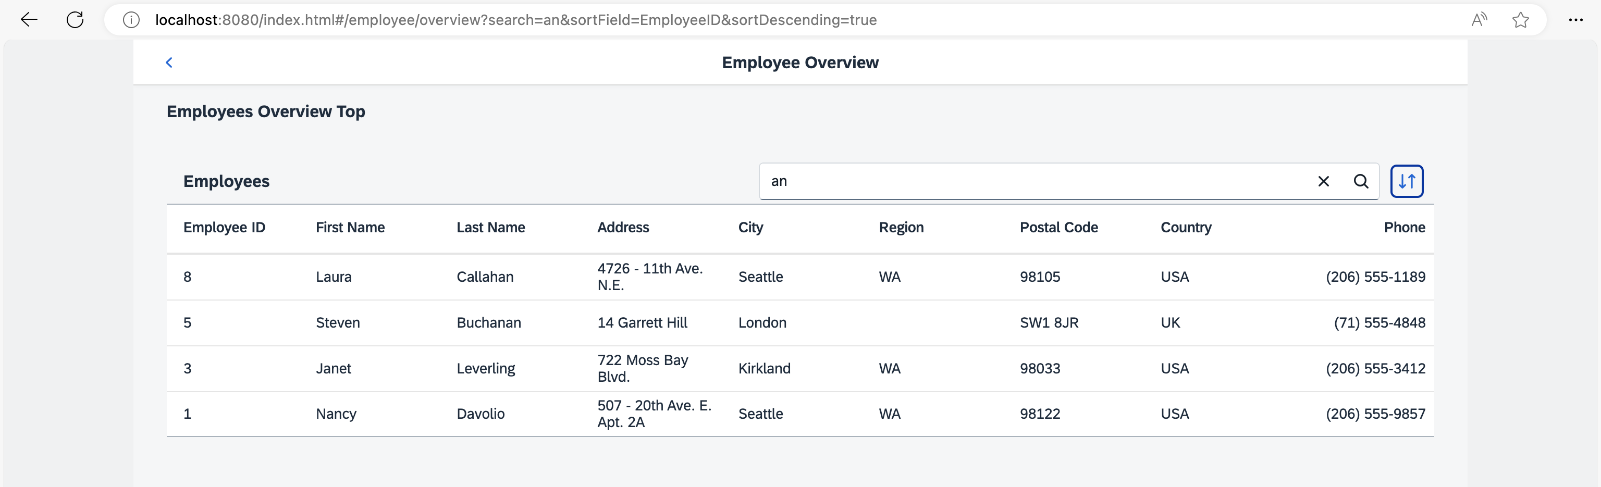Add page to favorites star icon
Image resolution: width=1601 pixels, height=487 pixels.
[1520, 20]
